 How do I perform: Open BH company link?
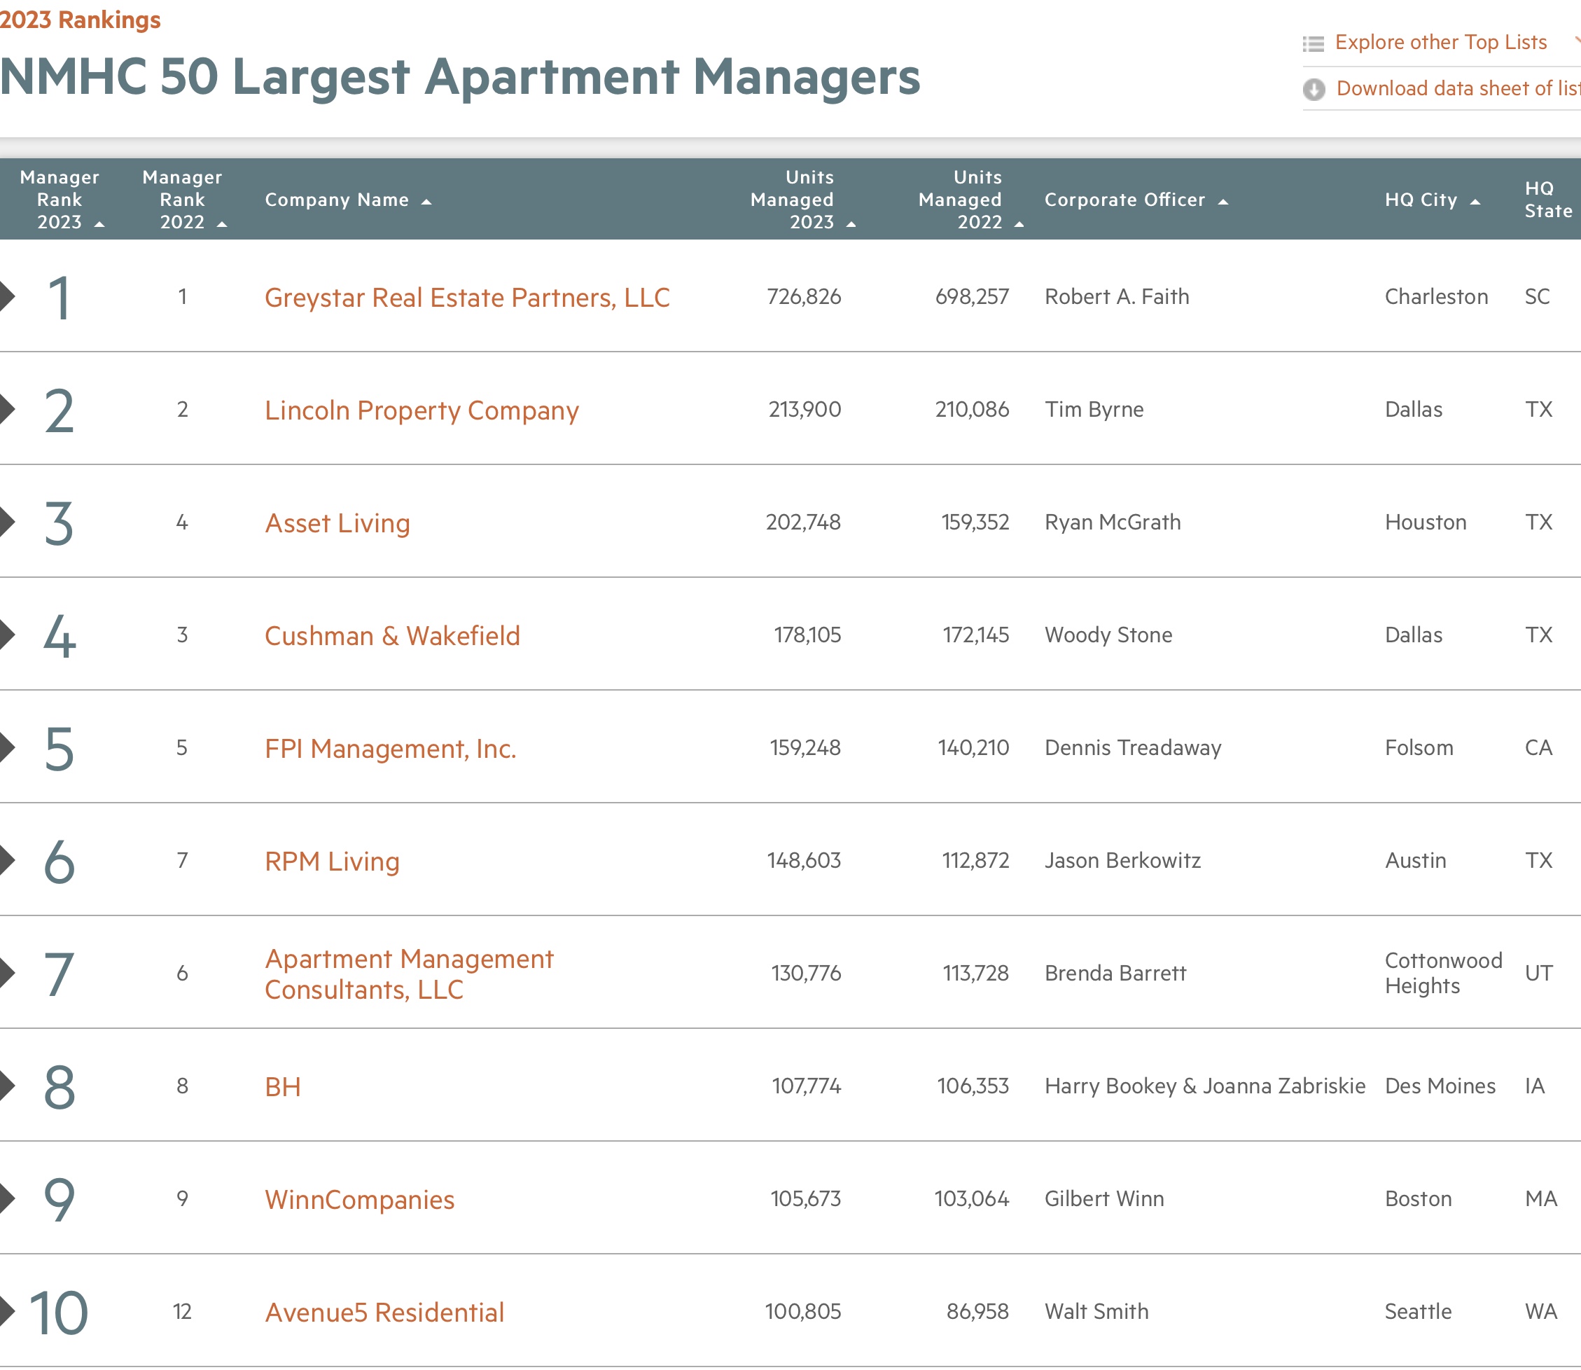pyautogui.click(x=283, y=1087)
